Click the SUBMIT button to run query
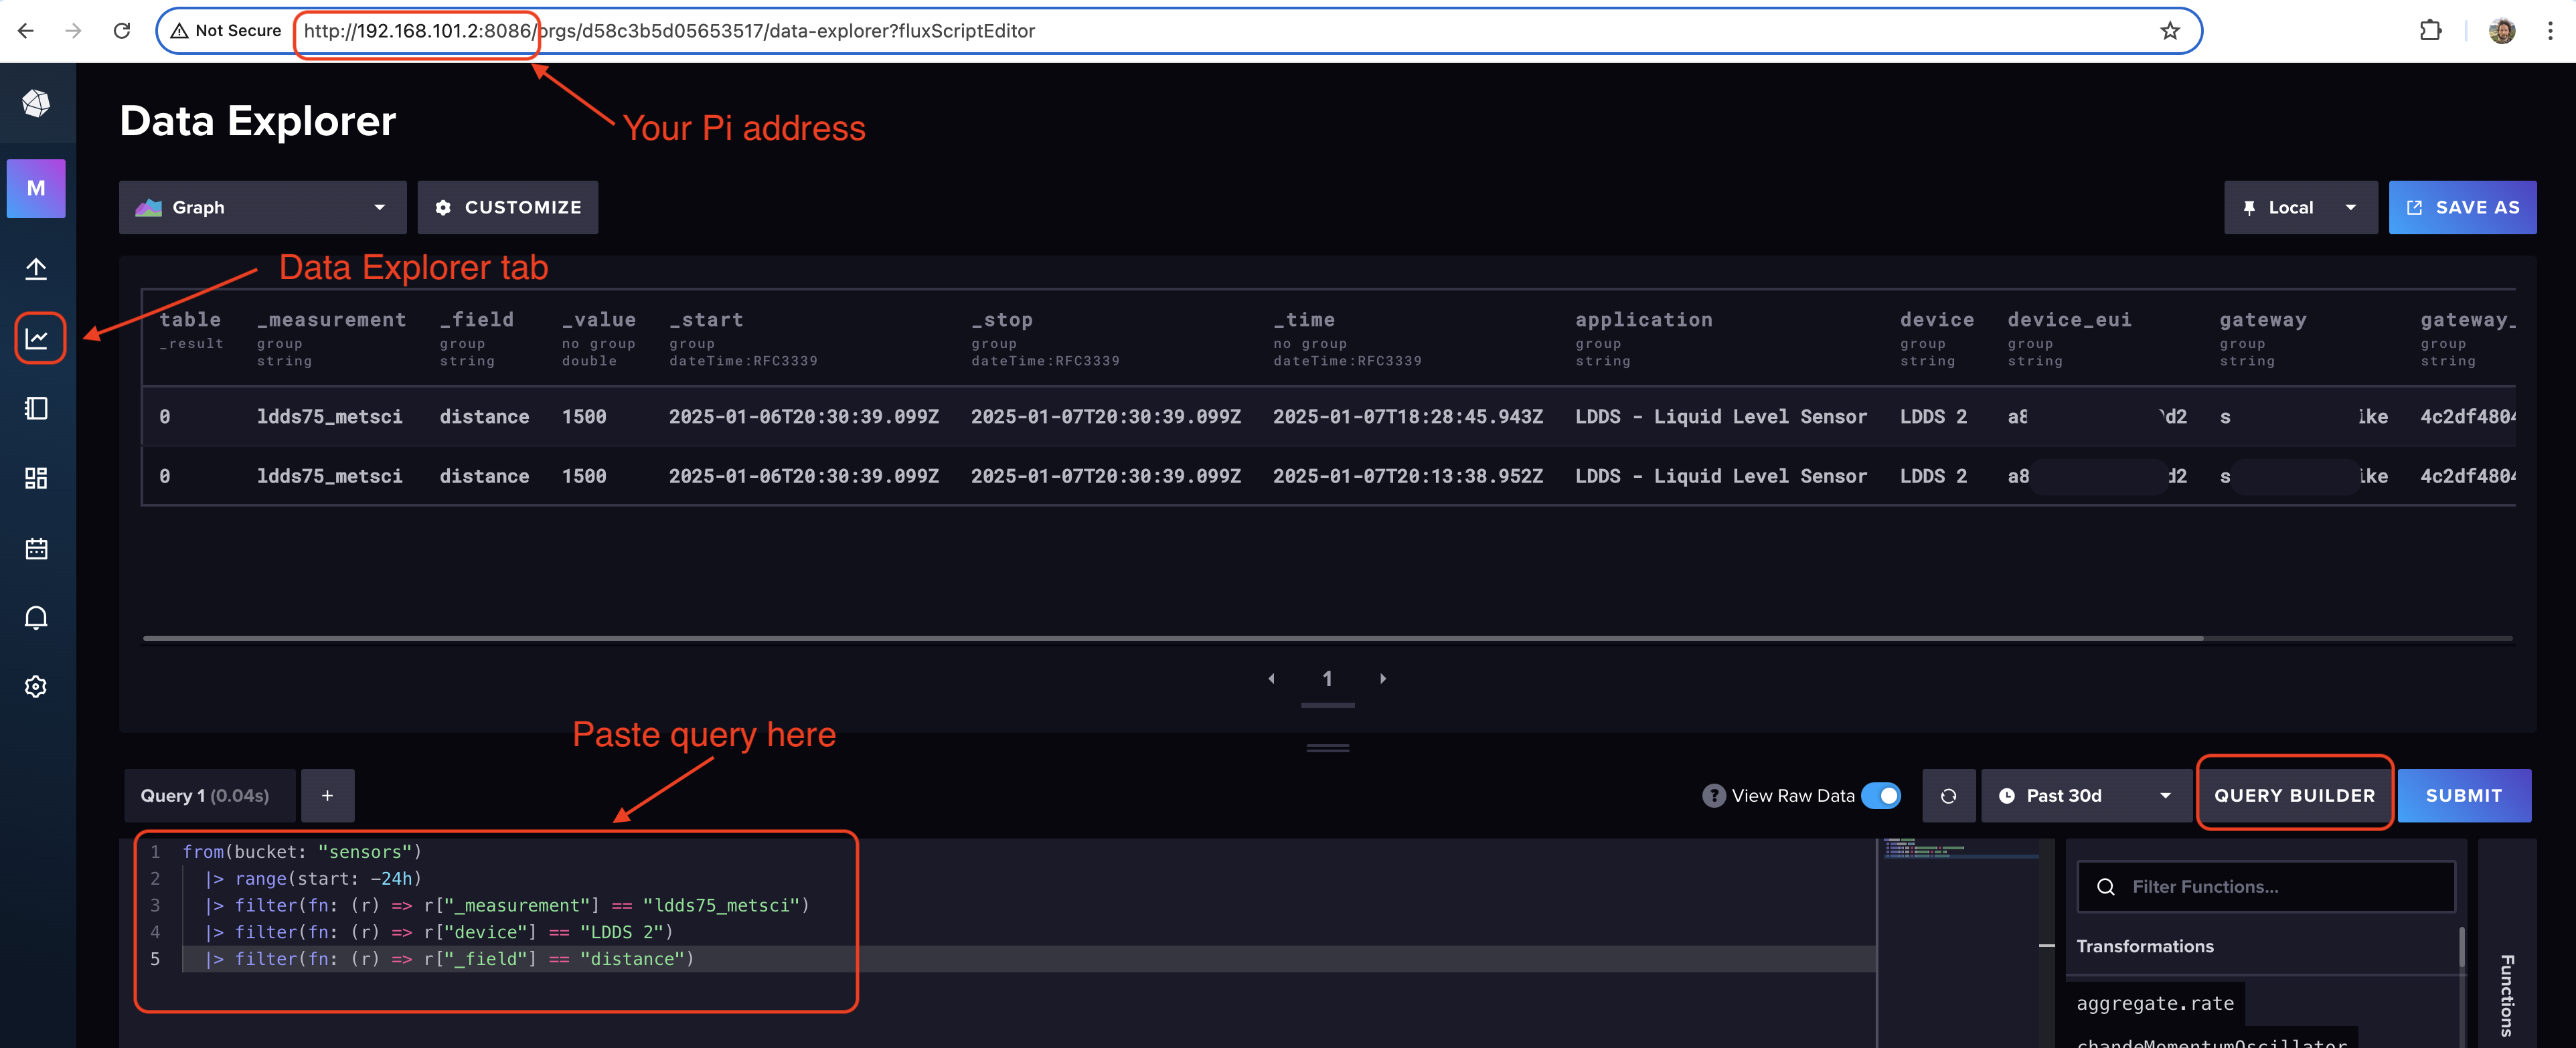The width and height of the screenshot is (2576, 1048). [2464, 795]
